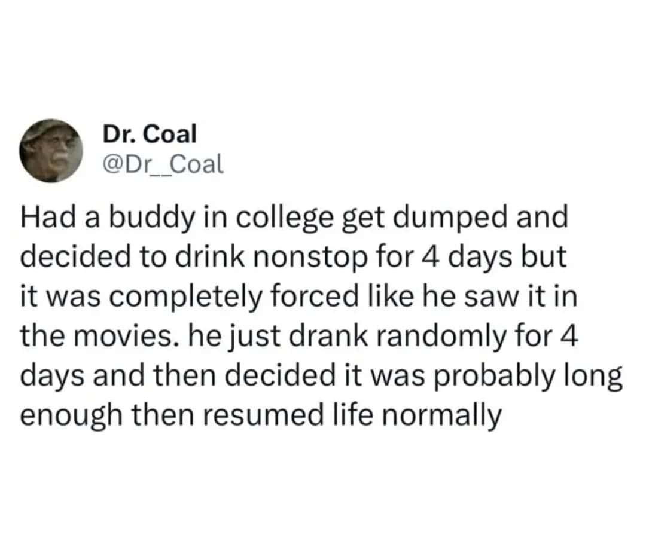Open the Dr. Coal display name

(x=150, y=135)
